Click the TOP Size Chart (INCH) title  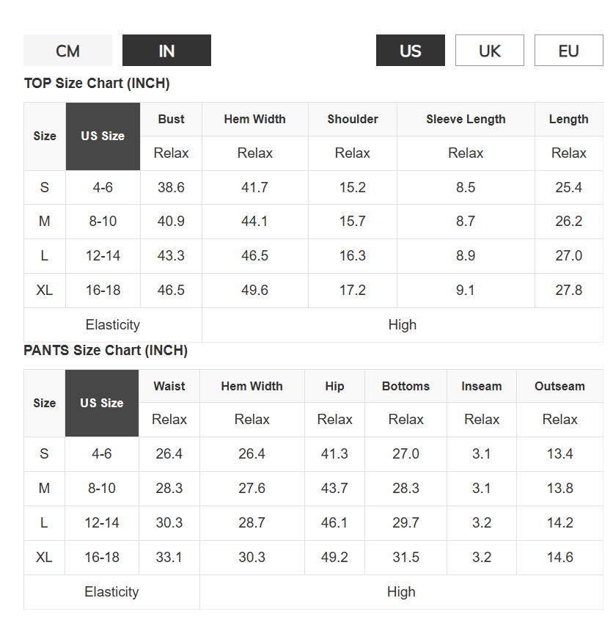coord(97,84)
